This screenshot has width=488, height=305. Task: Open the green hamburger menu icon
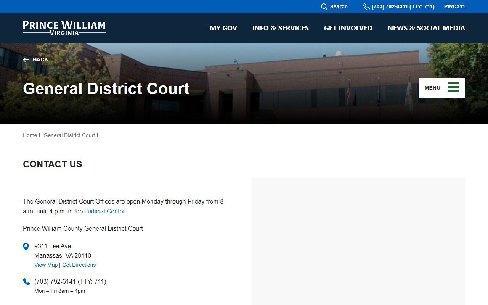click(454, 87)
